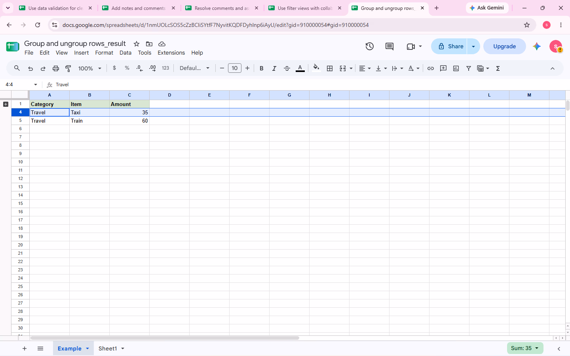Viewport: 570px width, 356px height.
Task: Open the Insert menu
Action: coord(82,53)
